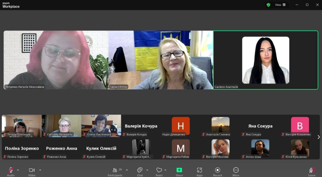
Task: Select Ганна Мітітел video tile
Action: [x=160, y=60]
